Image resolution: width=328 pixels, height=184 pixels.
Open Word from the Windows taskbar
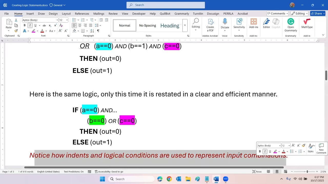pos(216,179)
